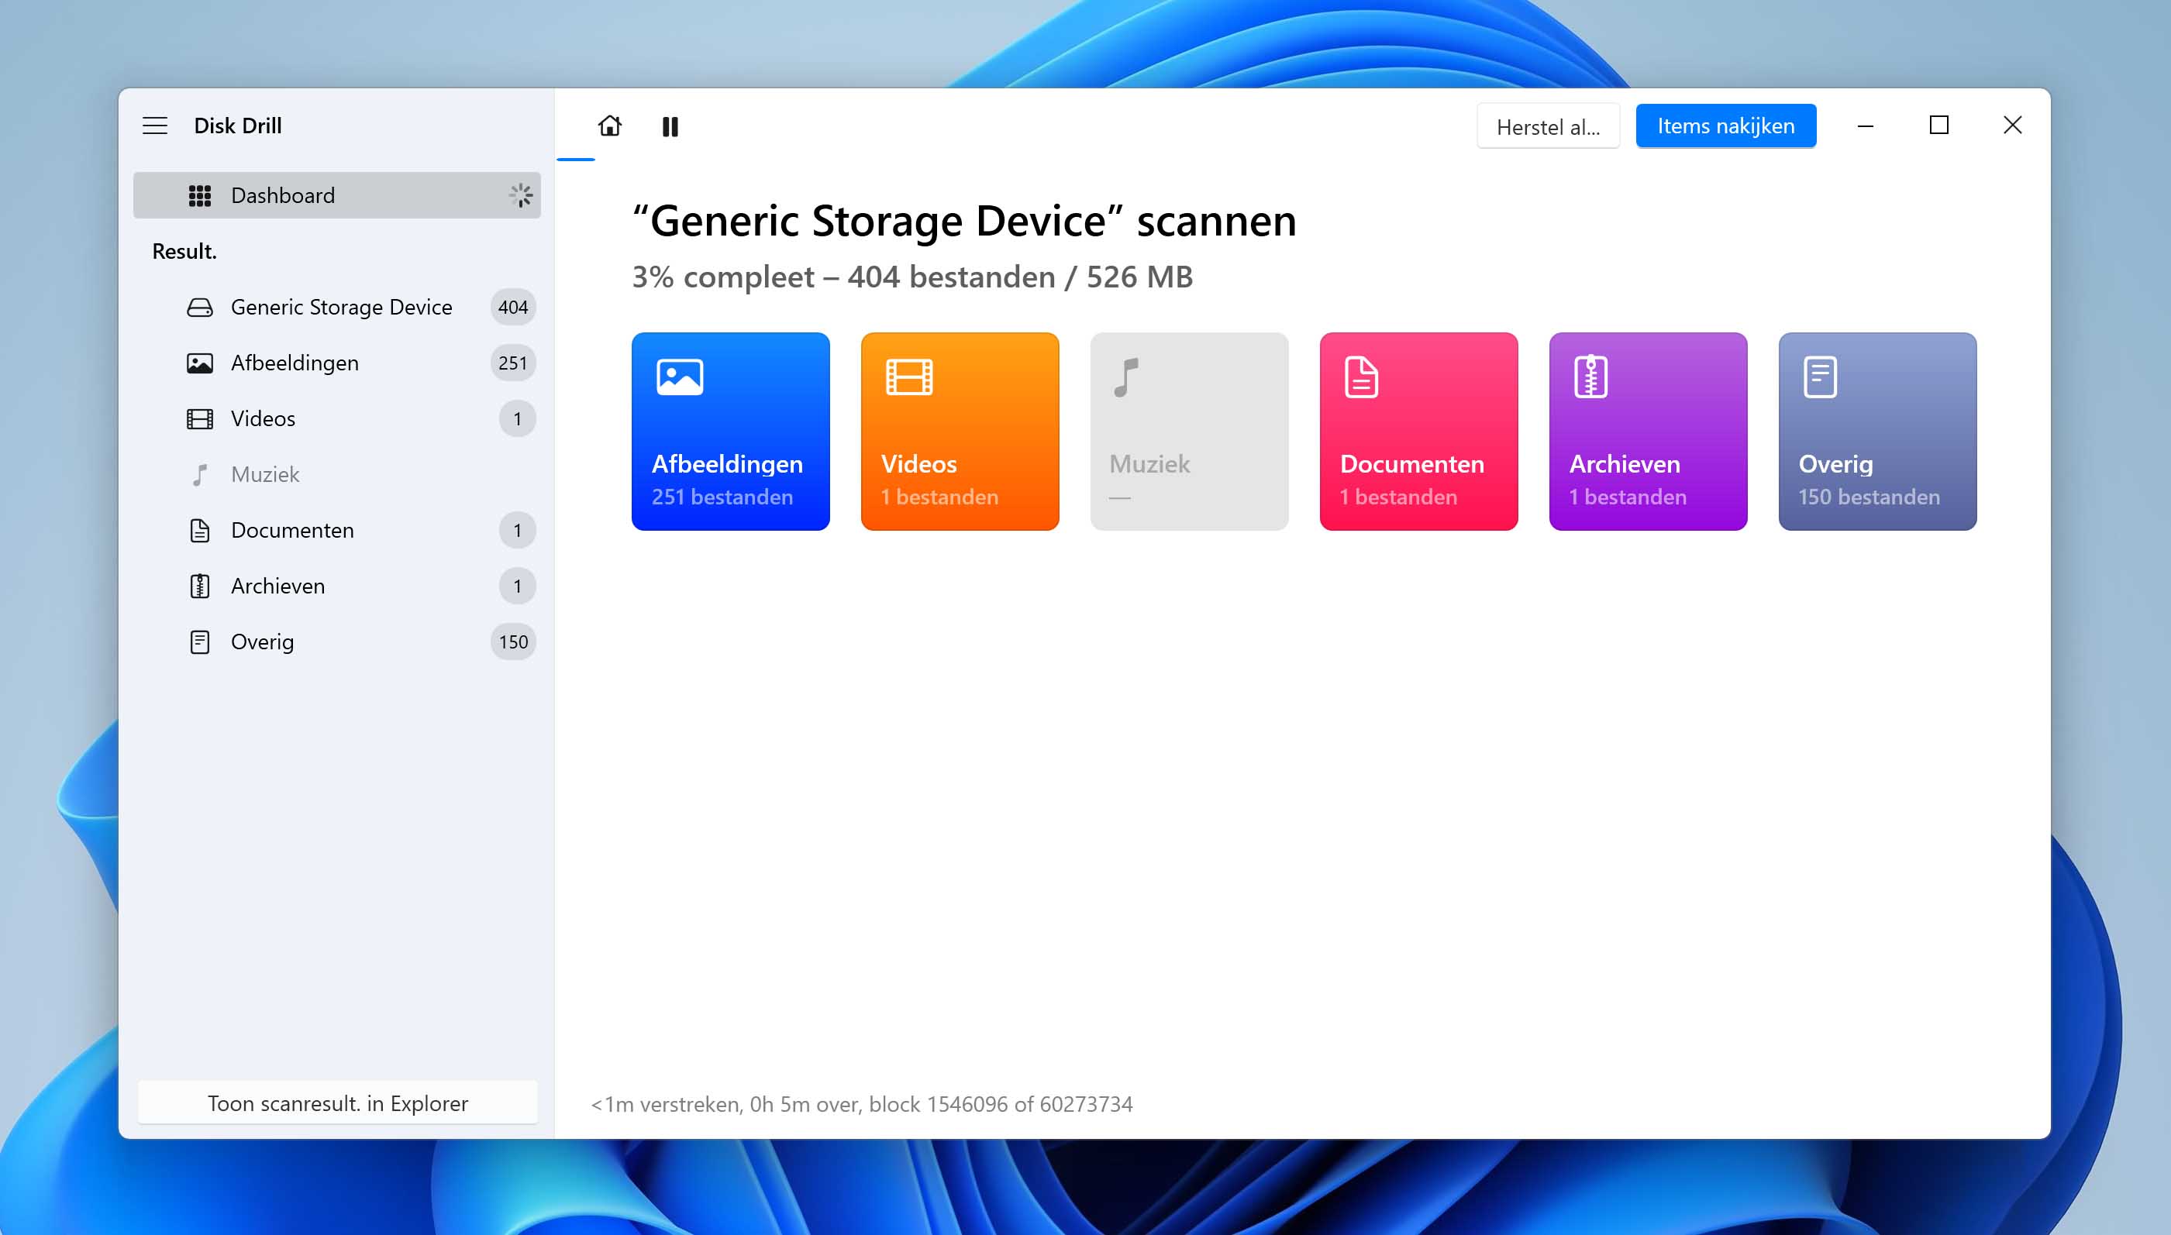Select Documenten in the sidebar
The image size is (2171, 1235).
[291, 529]
